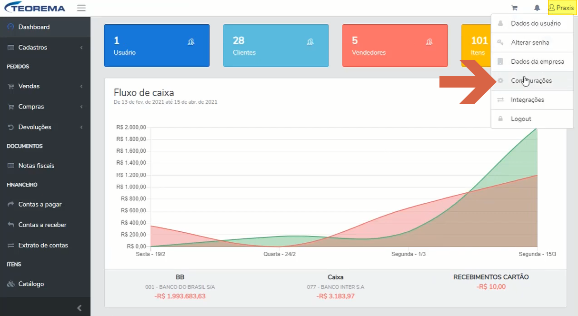Select Dados do usuário menu entry

pyautogui.click(x=532, y=23)
